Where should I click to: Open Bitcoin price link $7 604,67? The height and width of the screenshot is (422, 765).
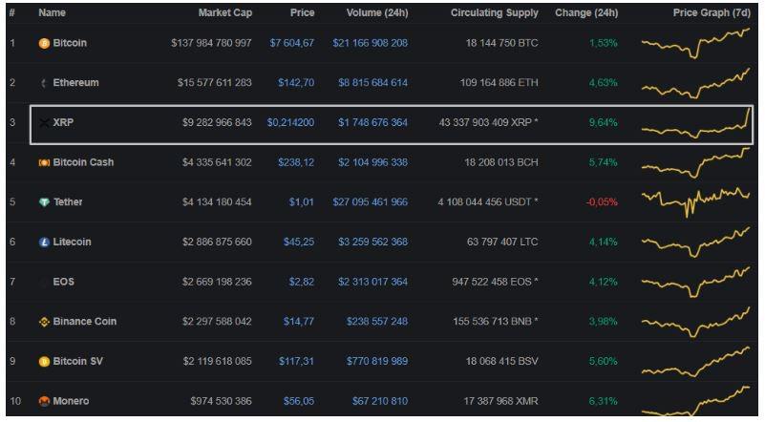(291, 44)
